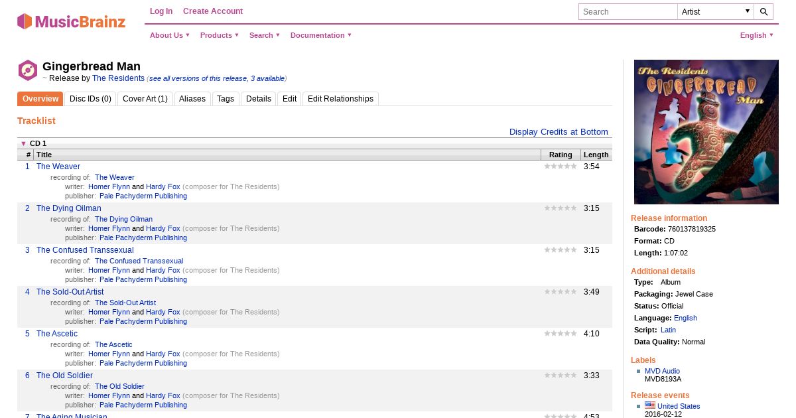
Task: Open the Tags tab
Action: (226, 99)
